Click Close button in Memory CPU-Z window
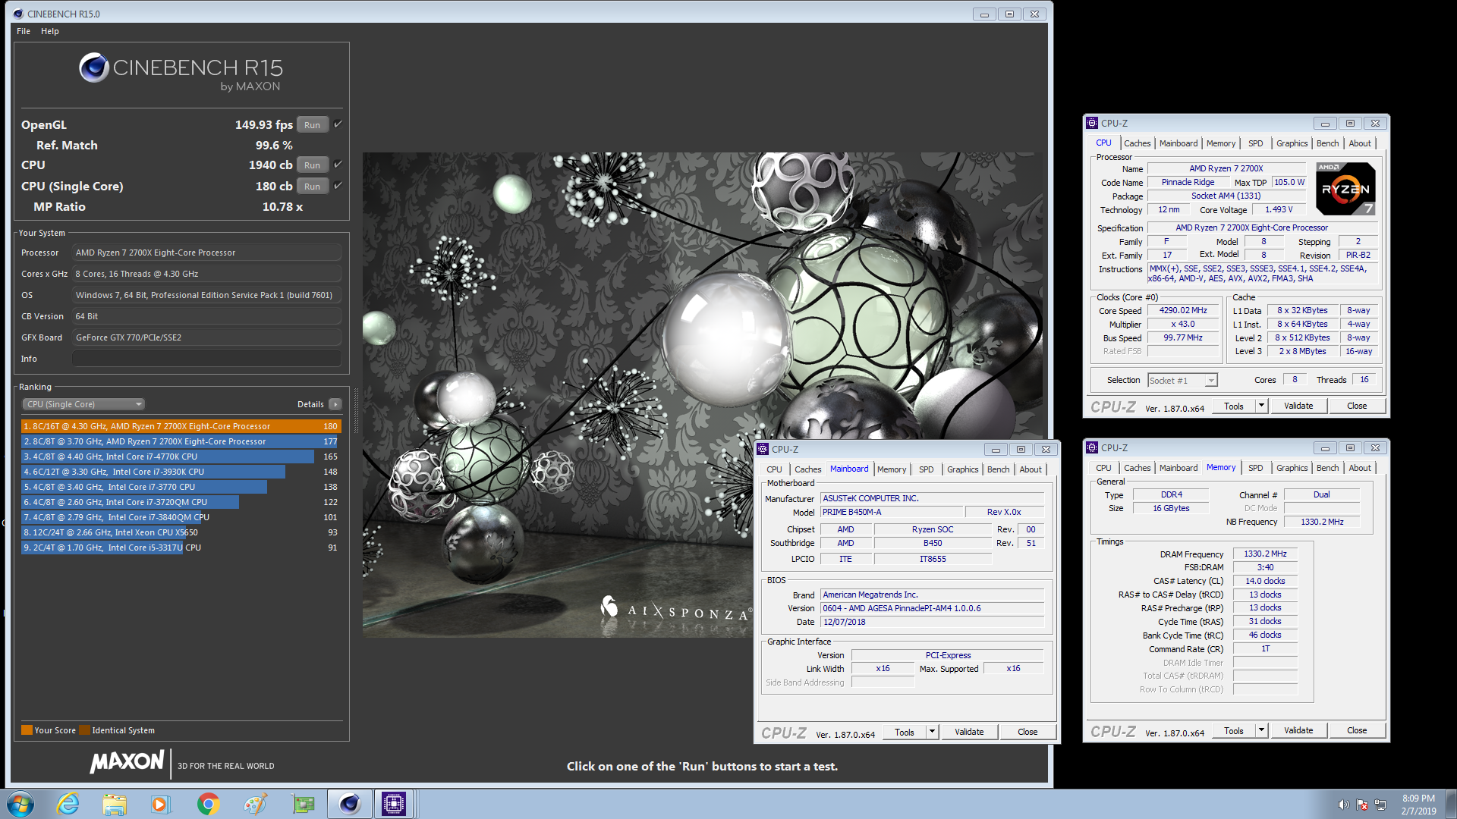This screenshot has width=1457, height=819. click(x=1357, y=731)
